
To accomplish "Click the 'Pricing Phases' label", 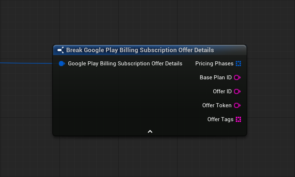I will [214, 64].
